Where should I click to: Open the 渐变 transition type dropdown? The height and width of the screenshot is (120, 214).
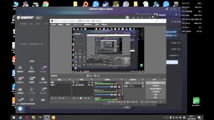132,83
